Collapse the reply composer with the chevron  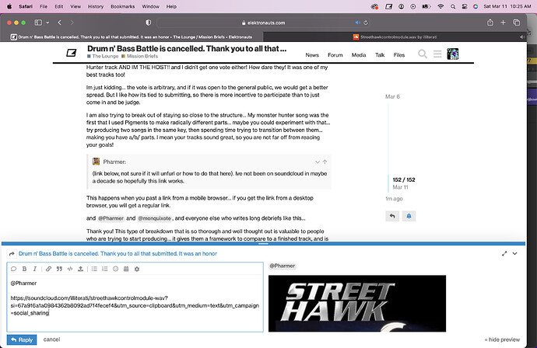point(514,254)
